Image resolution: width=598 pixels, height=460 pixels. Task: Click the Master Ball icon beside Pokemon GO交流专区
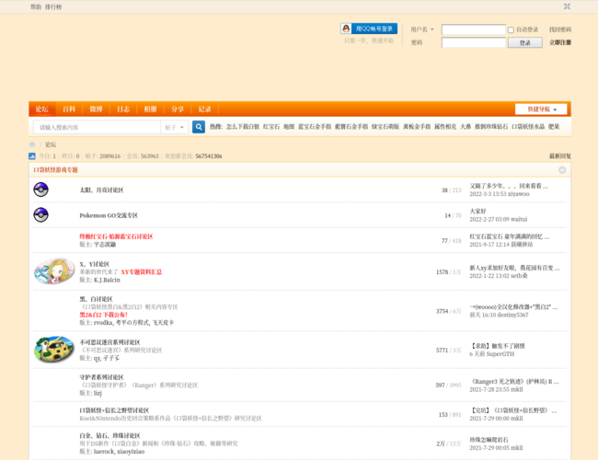(x=40, y=214)
